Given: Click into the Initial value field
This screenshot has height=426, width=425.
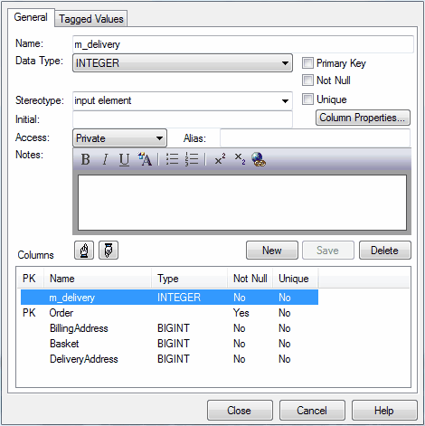Looking at the screenshot, I should click(x=183, y=119).
